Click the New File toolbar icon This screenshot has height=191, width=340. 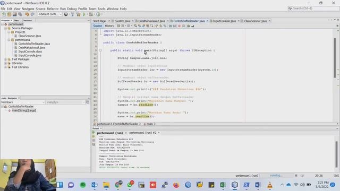tap(4, 14)
